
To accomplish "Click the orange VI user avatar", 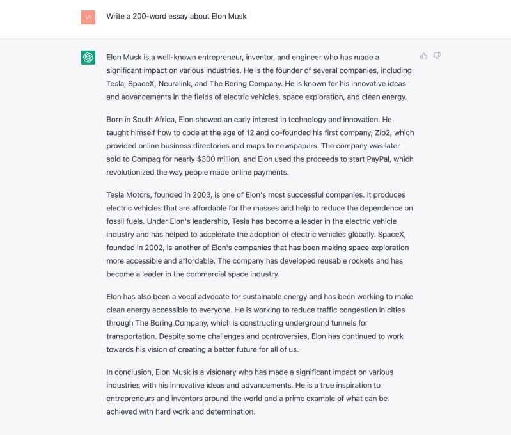I will click(x=88, y=17).
